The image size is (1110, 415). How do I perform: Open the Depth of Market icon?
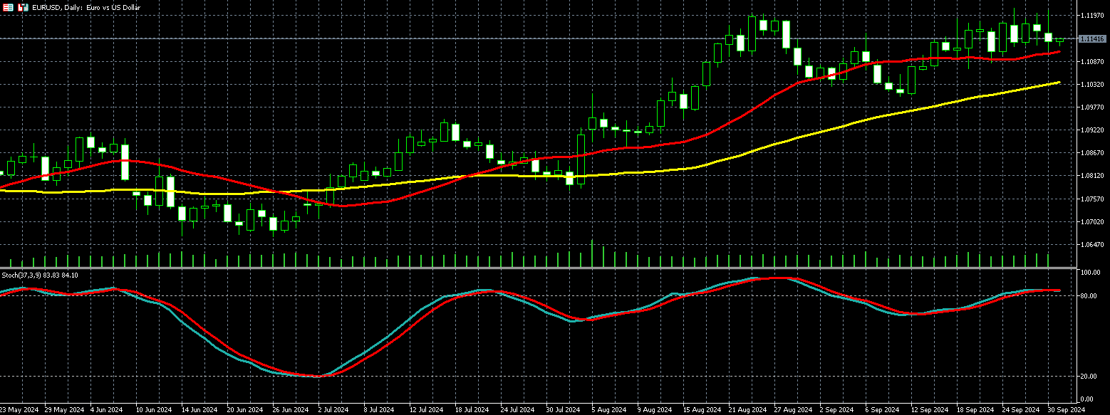pos(23,7)
